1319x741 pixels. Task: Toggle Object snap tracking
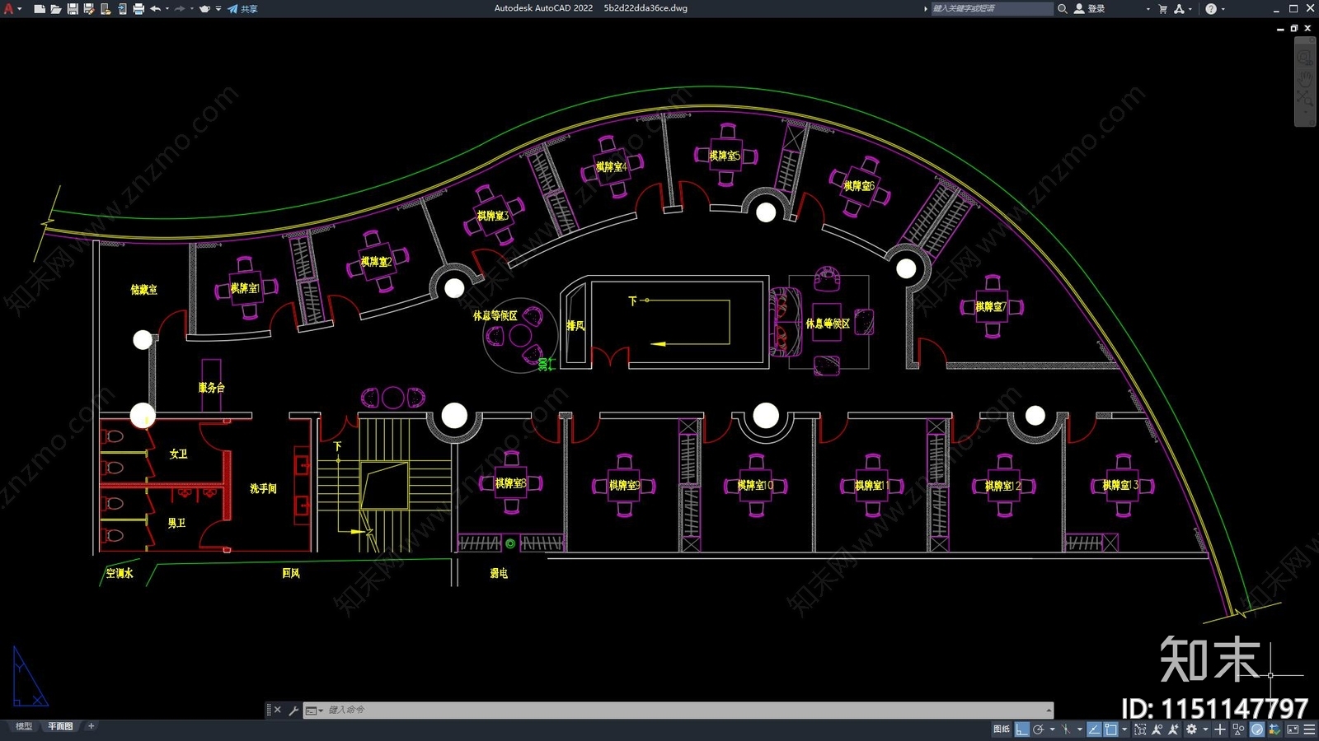point(1094,729)
